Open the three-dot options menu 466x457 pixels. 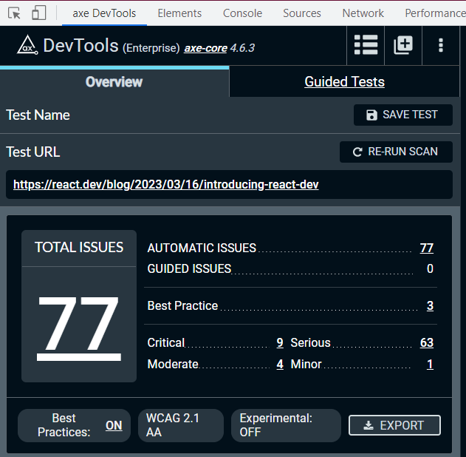441,45
